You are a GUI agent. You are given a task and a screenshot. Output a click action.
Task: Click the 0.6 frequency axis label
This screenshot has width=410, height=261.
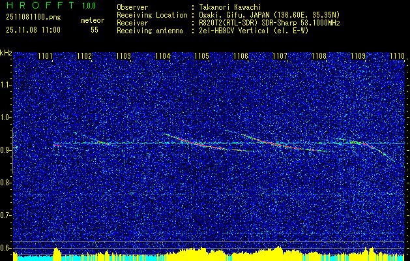6,247
